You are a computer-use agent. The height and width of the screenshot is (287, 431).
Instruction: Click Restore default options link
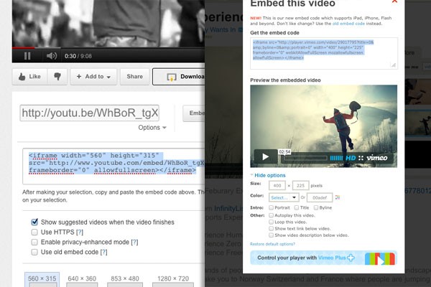(272, 244)
